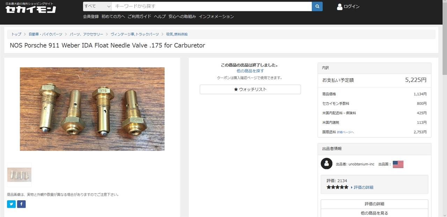Image resolution: width=447 pixels, height=217 pixels.
Task: Click the 他の商品を探す link
Action: click(x=250, y=71)
